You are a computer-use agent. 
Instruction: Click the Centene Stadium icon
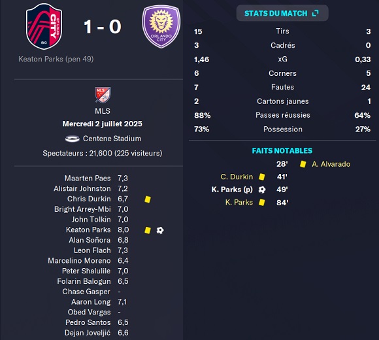click(73, 139)
